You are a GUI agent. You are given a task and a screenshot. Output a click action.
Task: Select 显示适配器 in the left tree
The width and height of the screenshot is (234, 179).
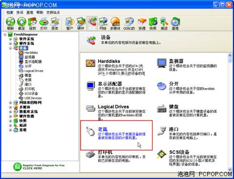(x=33, y=62)
